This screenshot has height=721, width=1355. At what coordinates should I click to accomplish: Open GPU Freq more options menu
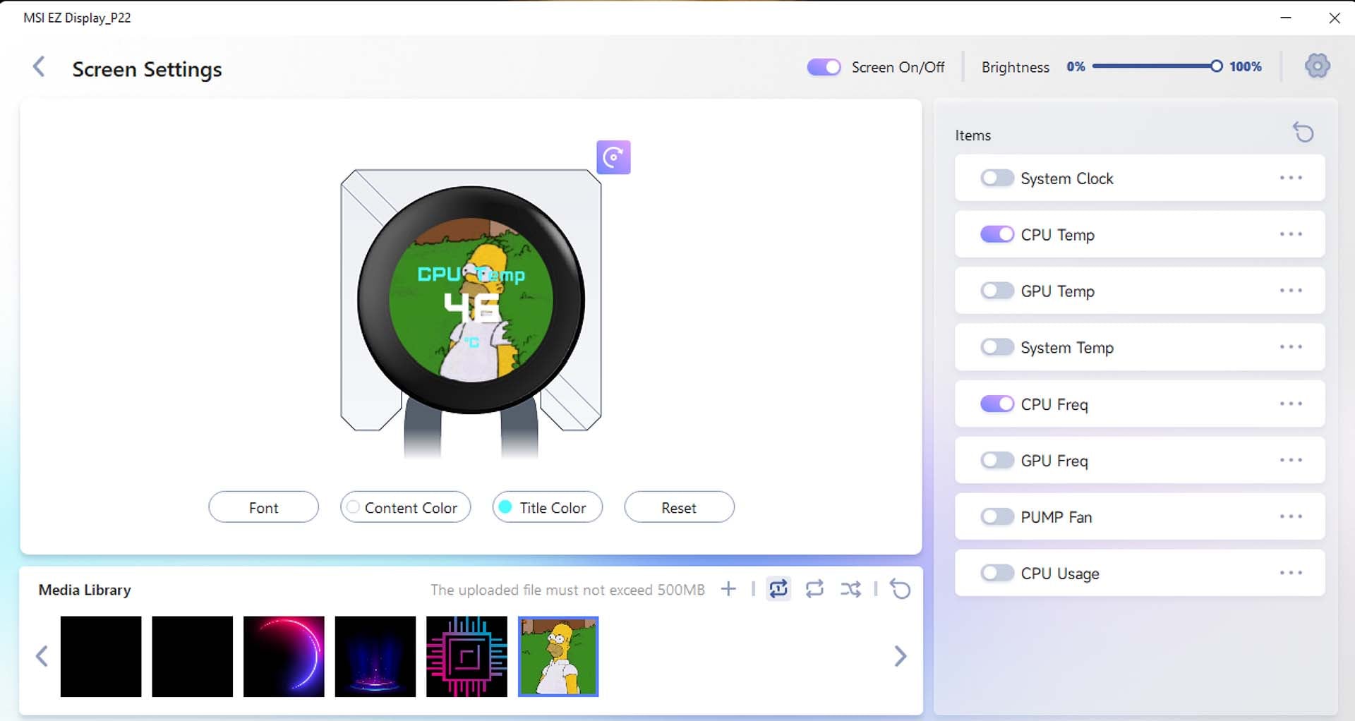(x=1291, y=460)
